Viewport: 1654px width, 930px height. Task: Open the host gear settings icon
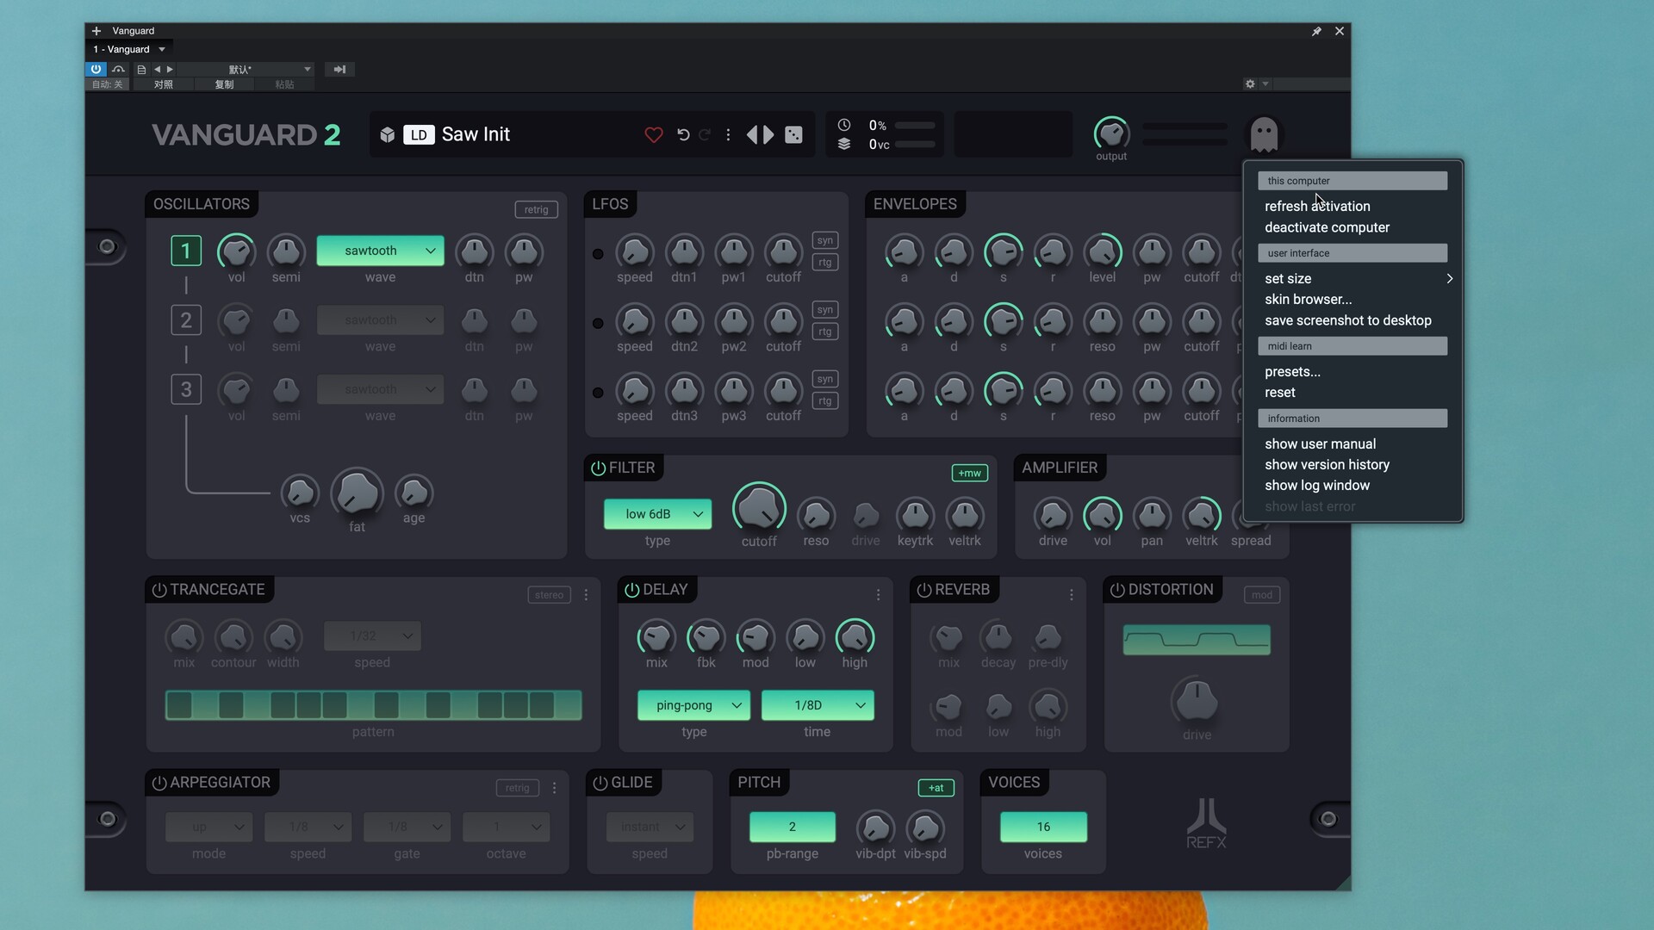[x=1250, y=84]
